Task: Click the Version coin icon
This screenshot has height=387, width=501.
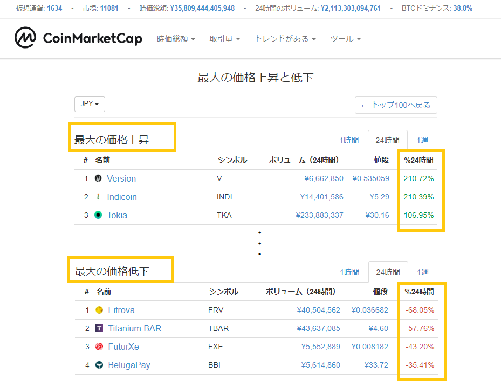Action: [x=98, y=179]
